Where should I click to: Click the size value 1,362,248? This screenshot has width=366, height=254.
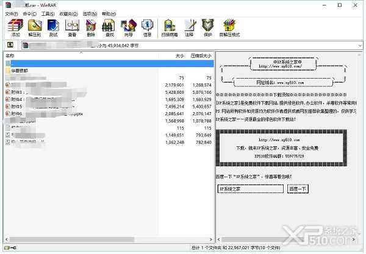pyautogui.click(x=174, y=143)
